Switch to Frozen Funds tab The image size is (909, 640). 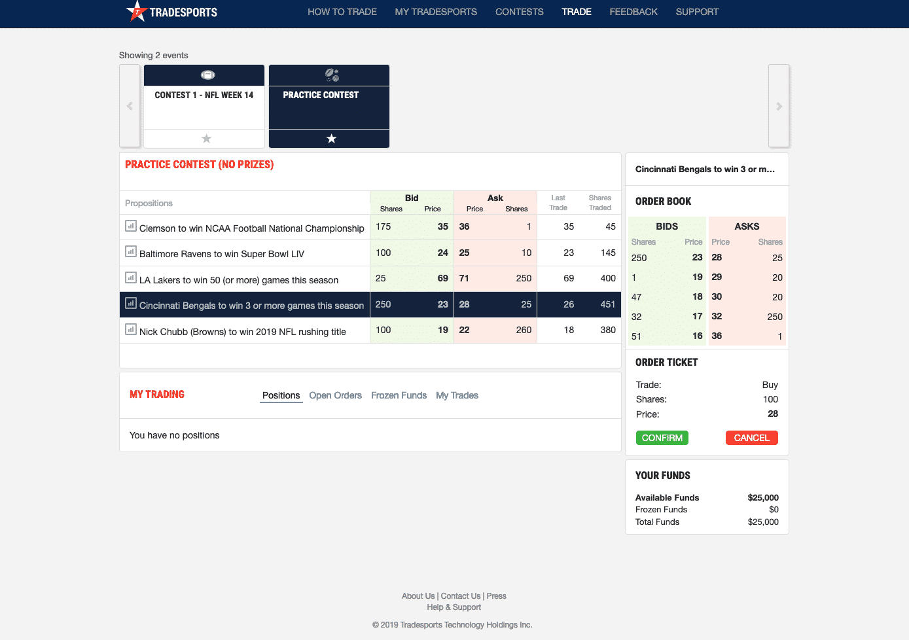(x=399, y=395)
